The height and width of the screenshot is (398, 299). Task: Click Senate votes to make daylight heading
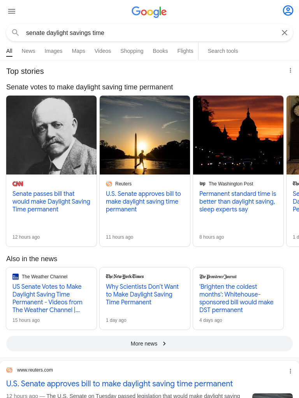(x=90, y=87)
